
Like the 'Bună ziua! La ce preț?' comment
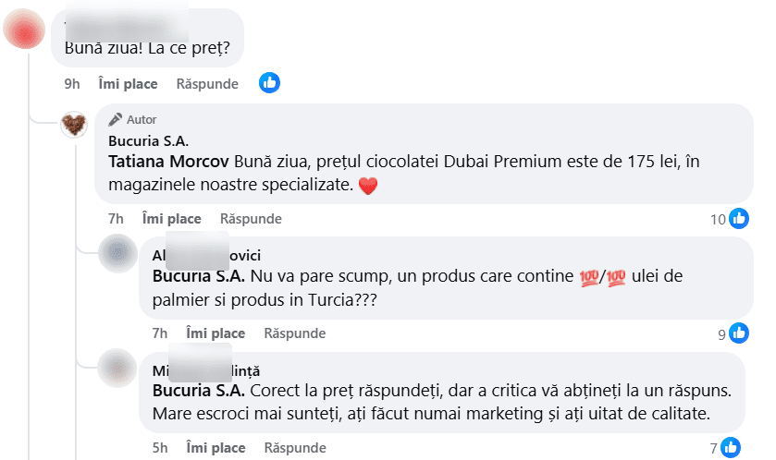[128, 84]
